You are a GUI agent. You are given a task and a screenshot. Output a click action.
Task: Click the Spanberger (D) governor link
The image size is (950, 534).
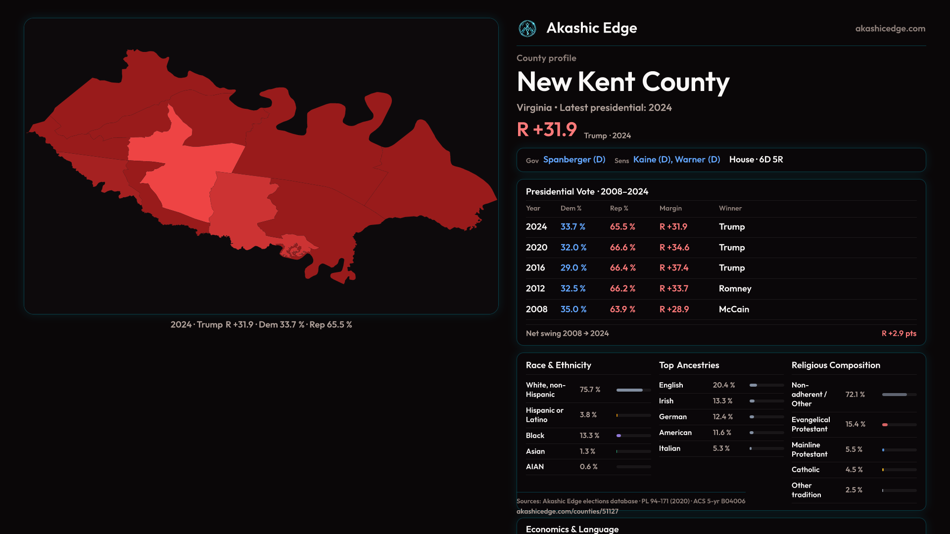coord(574,160)
